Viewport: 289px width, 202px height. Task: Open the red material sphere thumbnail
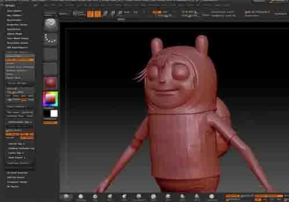[50, 83]
